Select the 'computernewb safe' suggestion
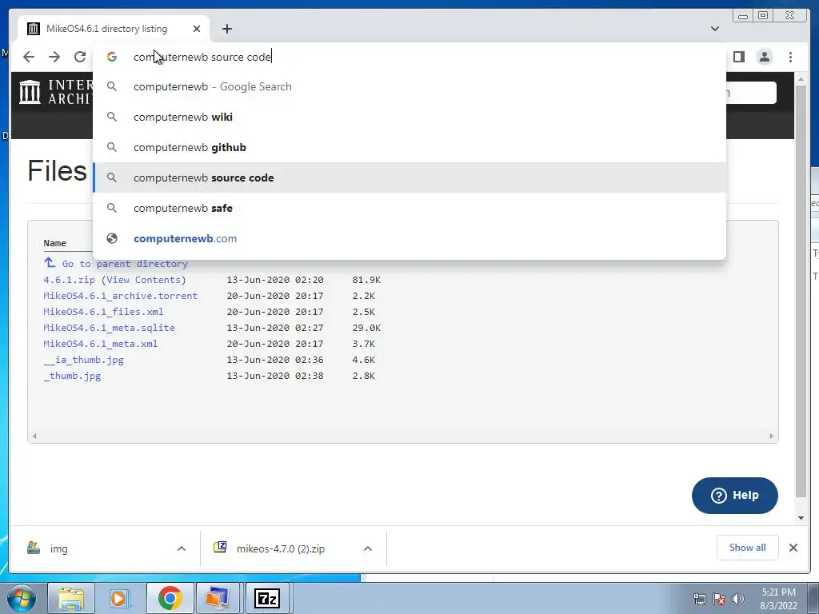Screen dimensions: 819x614 click(x=409, y=208)
